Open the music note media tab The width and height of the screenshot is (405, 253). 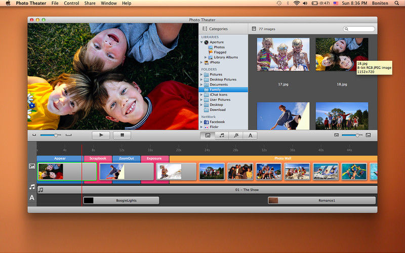(x=222, y=135)
